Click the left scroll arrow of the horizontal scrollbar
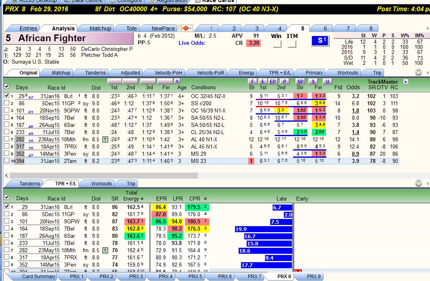430x281 pixels. 6,175
